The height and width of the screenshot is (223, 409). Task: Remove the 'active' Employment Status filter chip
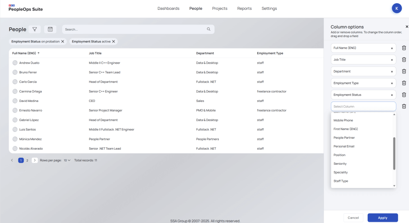114,42
